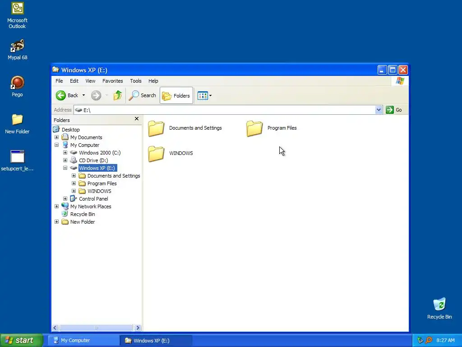Screen dimensions: 462x347
Task: Select setupcert desktop file icon
Action: [x=17, y=161]
